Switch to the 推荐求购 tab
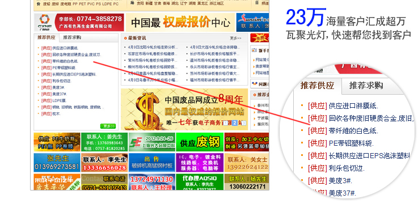 coord(71,37)
